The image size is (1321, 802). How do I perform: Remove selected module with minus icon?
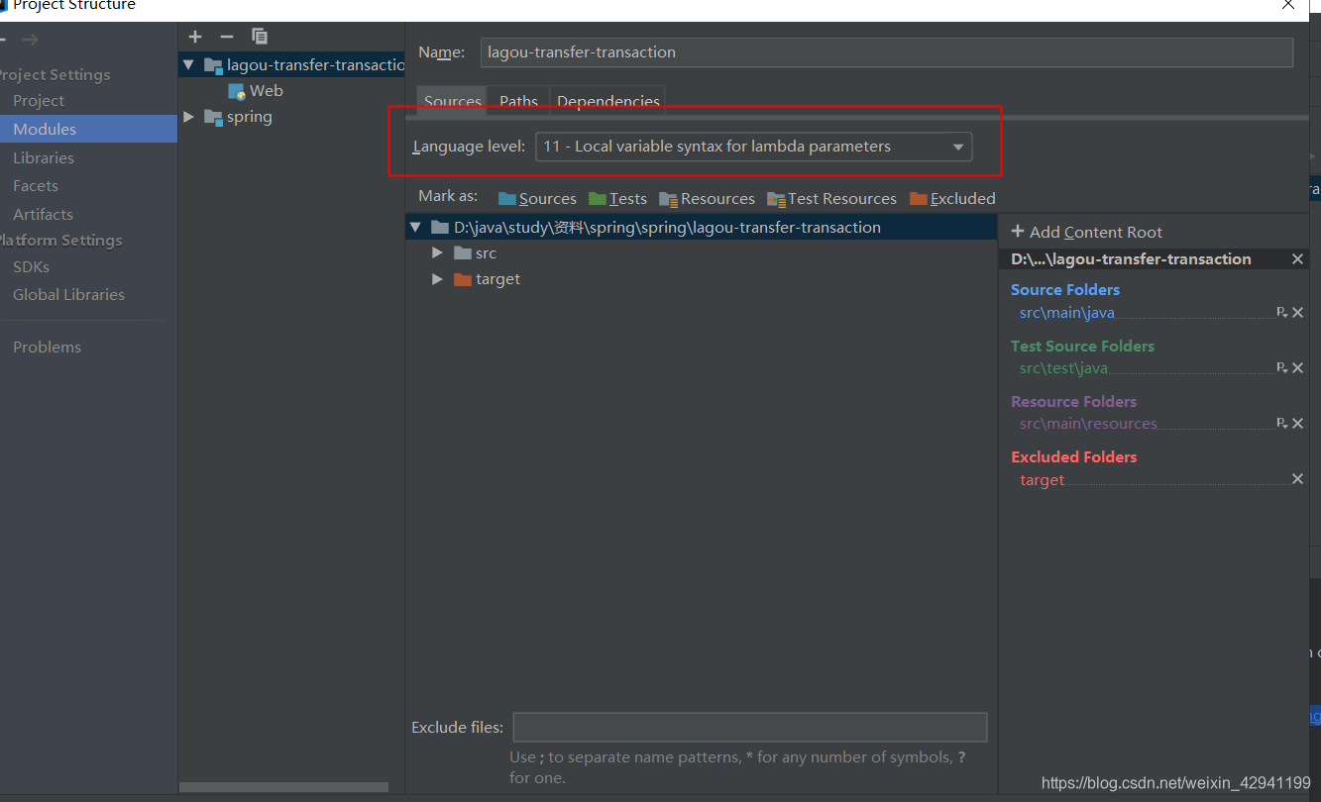click(227, 37)
